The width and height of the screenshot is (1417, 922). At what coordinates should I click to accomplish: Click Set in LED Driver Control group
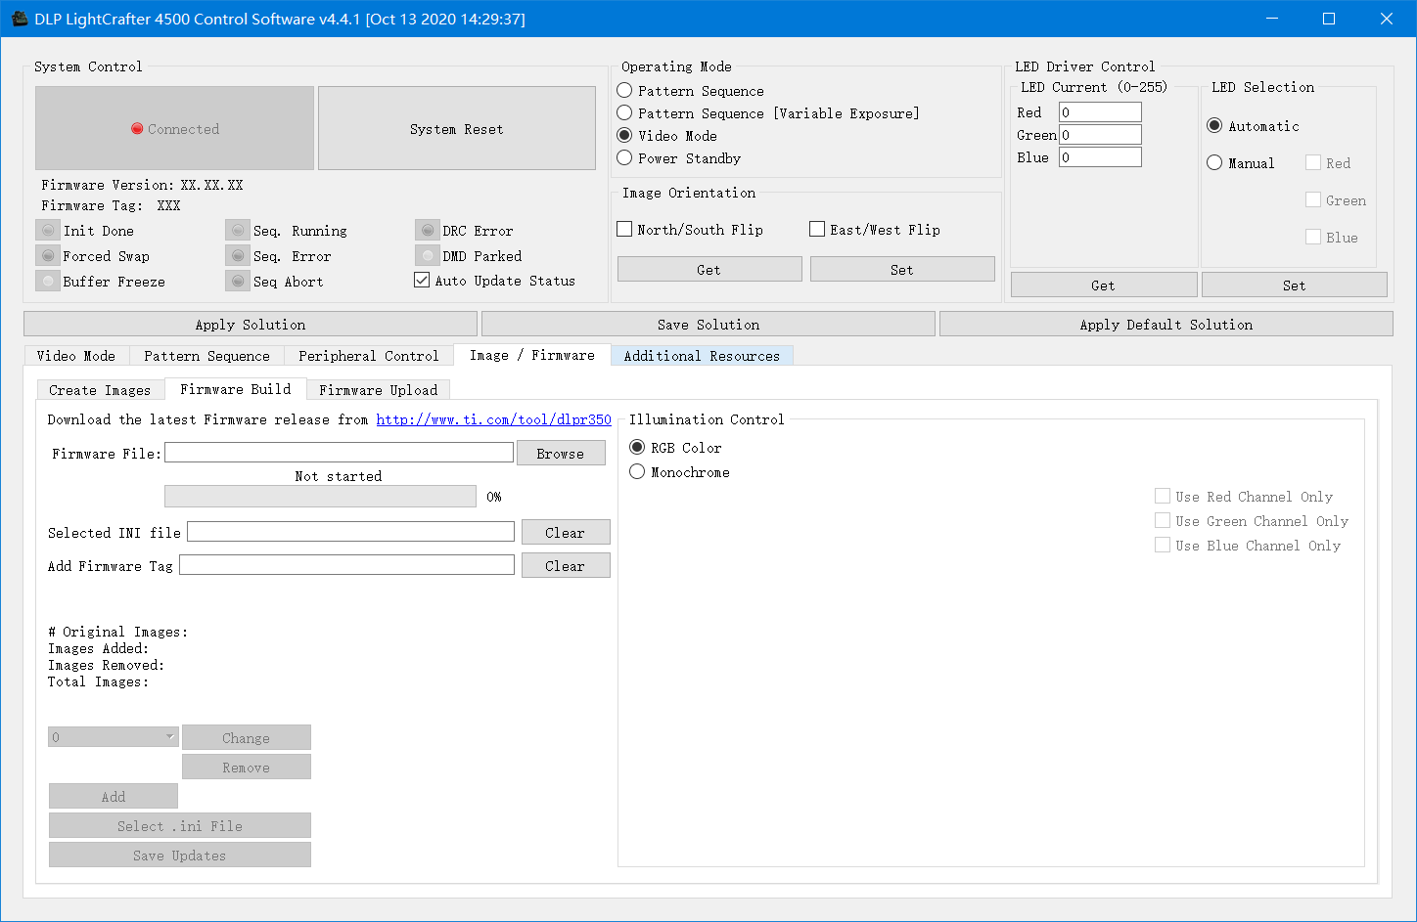pos(1295,285)
